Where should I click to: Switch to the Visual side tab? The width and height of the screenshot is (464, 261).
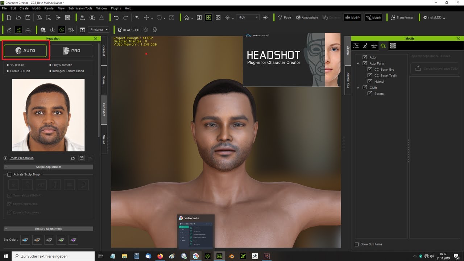(x=104, y=139)
